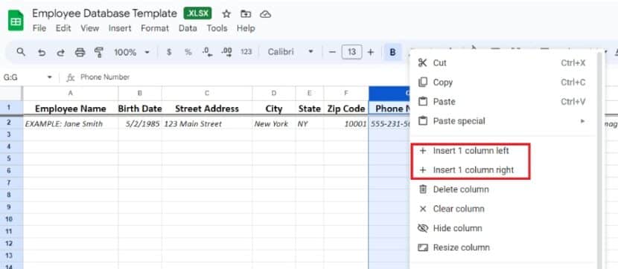The height and width of the screenshot is (269, 618).
Task: Click the redo arrow icon
Action: [x=61, y=52]
